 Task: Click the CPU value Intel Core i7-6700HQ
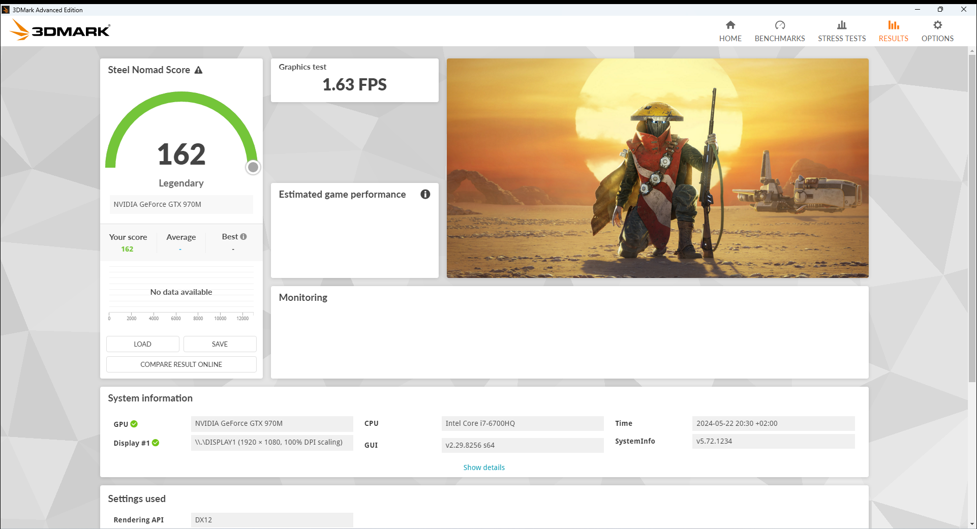(523, 423)
